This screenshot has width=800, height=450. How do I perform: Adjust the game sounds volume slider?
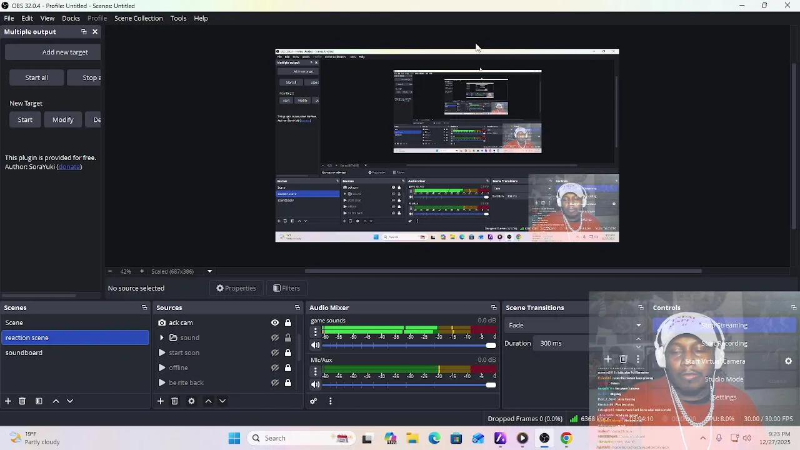click(409, 345)
